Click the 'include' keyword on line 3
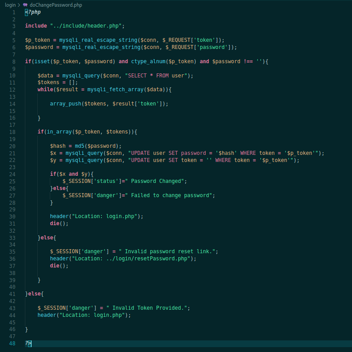352x352 pixels. (x=36, y=26)
